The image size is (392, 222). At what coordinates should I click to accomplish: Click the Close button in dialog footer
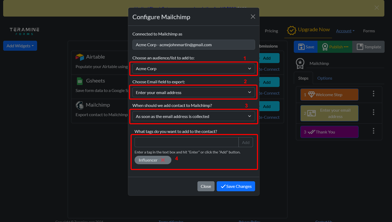pos(206,186)
